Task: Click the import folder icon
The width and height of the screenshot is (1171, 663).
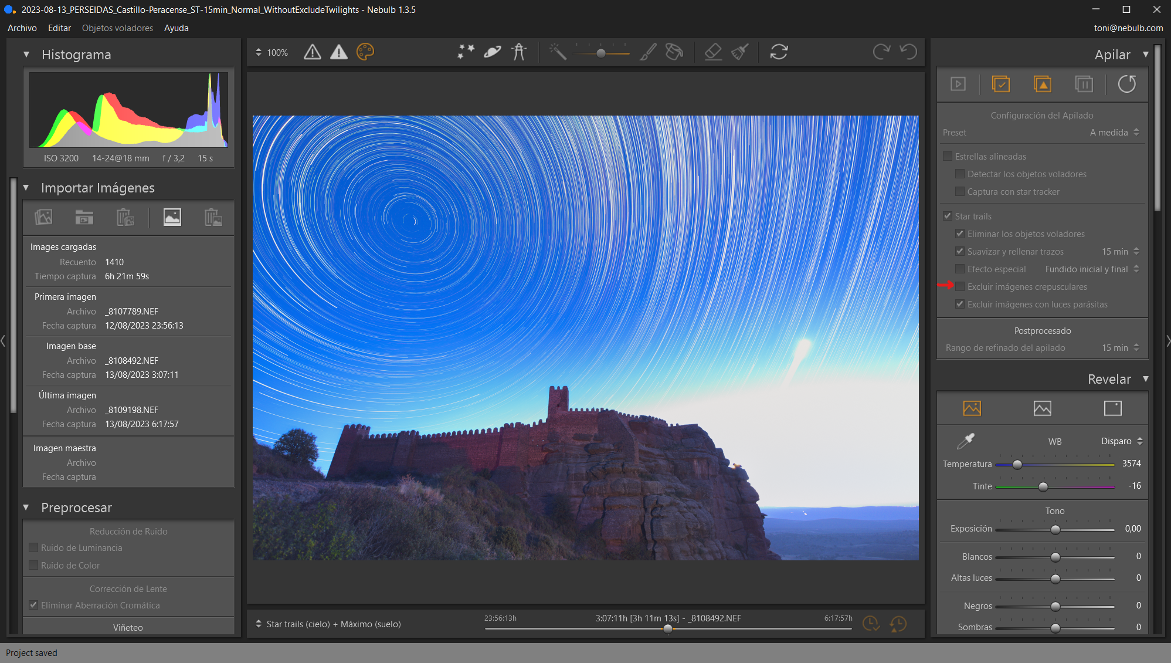Action: [84, 218]
